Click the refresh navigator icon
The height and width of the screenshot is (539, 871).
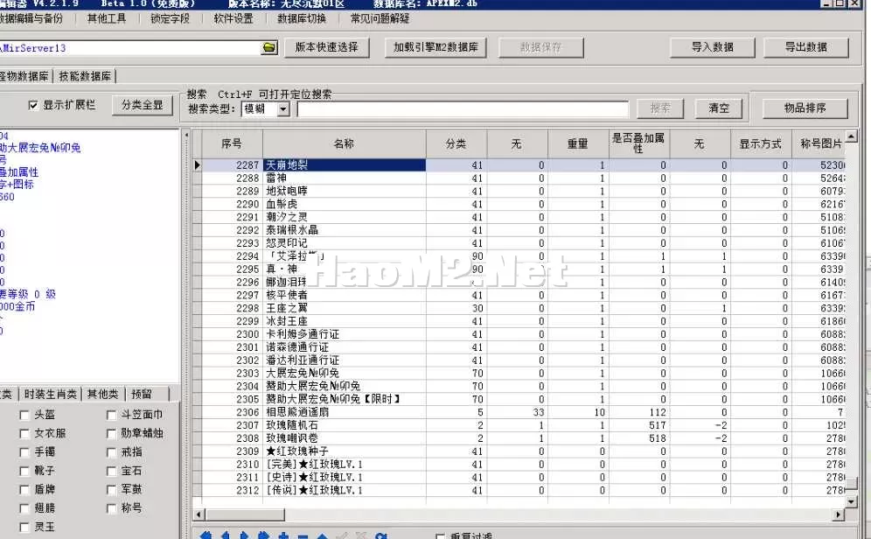click(x=381, y=535)
